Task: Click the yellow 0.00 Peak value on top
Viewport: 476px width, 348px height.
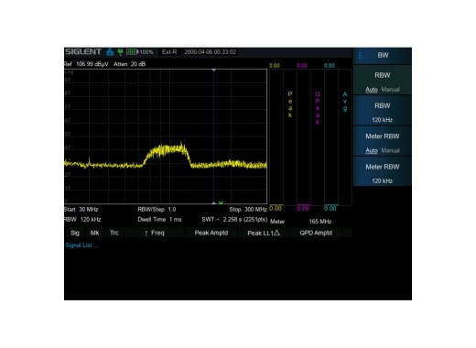Action: tap(275, 66)
